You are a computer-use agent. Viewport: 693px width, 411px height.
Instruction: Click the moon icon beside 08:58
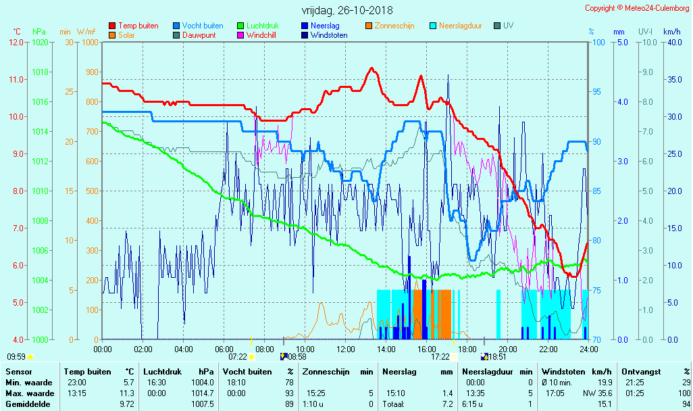click(284, 356)
